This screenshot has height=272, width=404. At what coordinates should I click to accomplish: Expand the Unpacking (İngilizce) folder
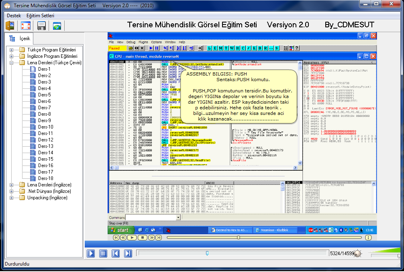[12, 198]
